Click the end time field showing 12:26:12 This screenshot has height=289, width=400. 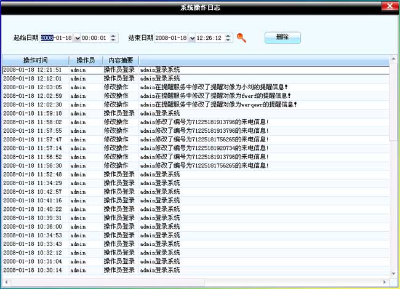(x=210, y=38)
